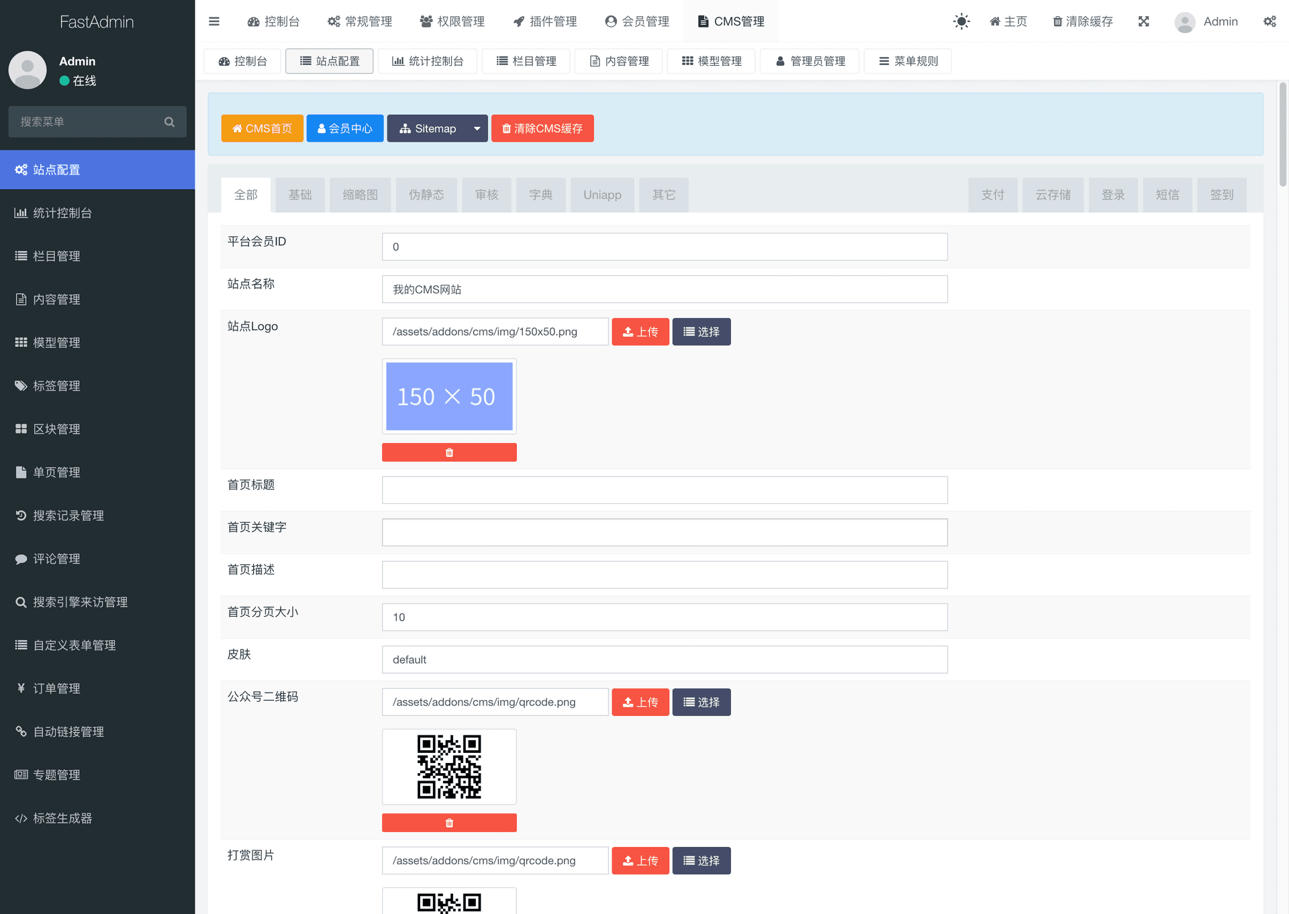The width and height of the screenshot is (1289, 914).
Task: Open 评论管理 in the sidebar
Action: coord(57,558)
